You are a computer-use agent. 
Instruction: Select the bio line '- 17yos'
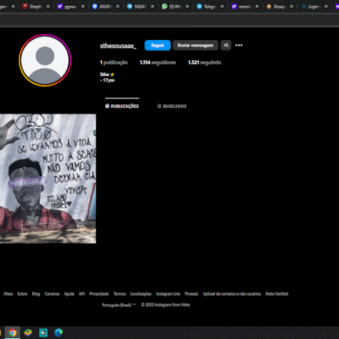pyautogui.click(x=108, y=81)
